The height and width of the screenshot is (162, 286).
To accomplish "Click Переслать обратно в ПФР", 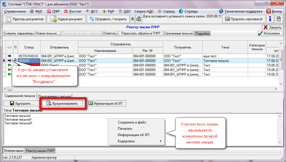I will pyautogui.click(x=141, y=33).
